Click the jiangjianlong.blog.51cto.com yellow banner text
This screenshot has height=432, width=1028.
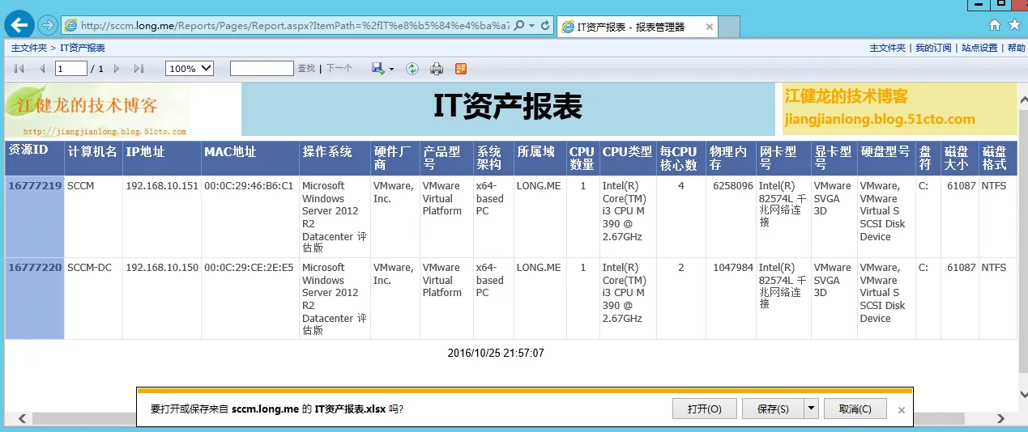(880, 120)
